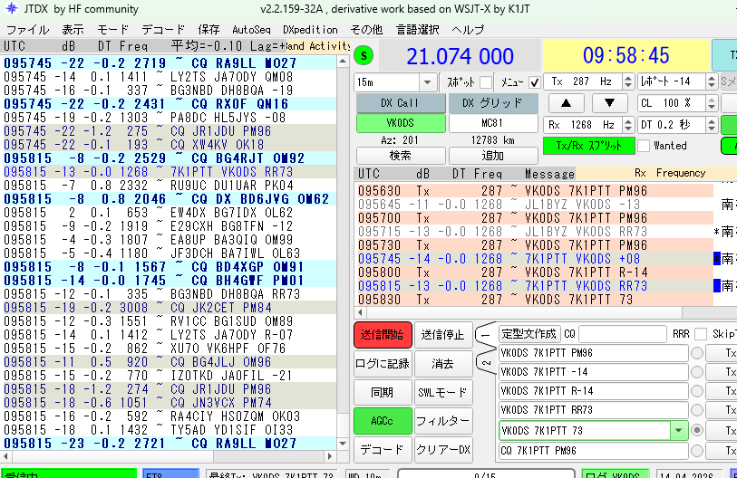Select radio for VK0DS 7K1PTT R-14 message
737x478 pixels.
point(697,391)
